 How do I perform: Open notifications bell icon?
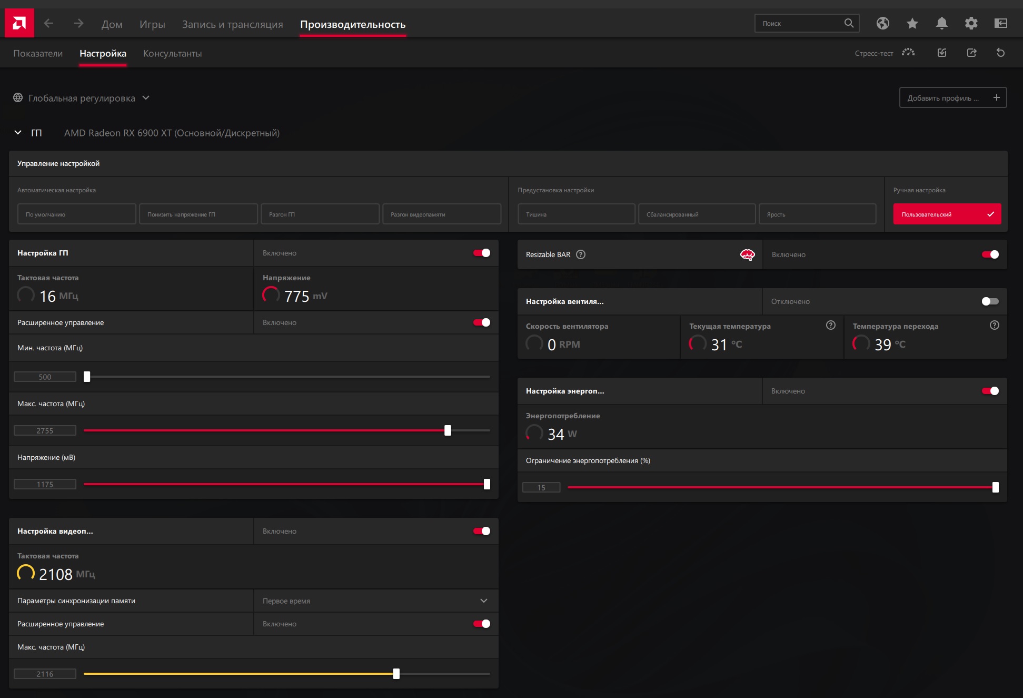pyautogui.click(x=942, y=23)
